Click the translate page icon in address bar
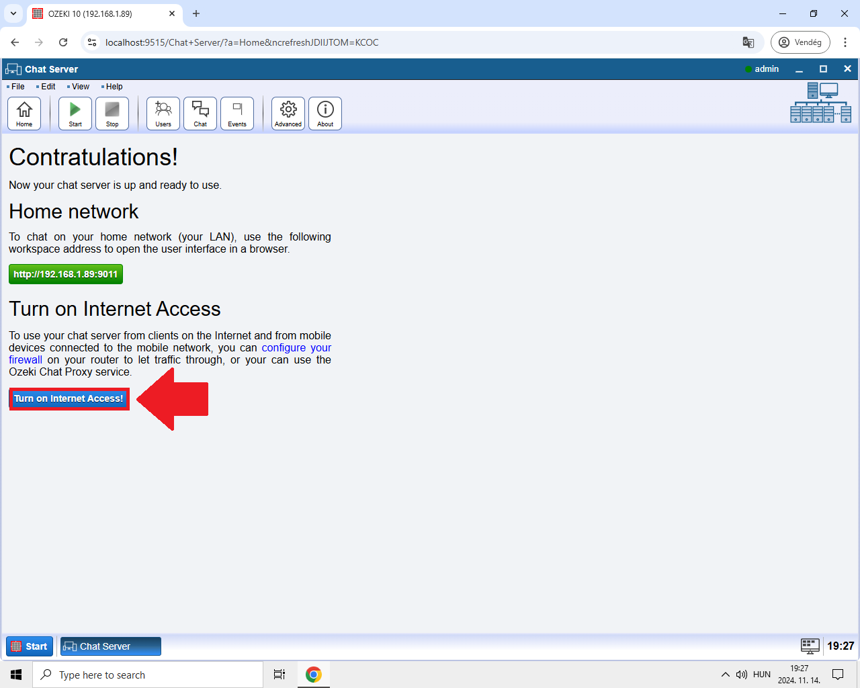Viewport: 860px width, 688px height. coord(748,42)
